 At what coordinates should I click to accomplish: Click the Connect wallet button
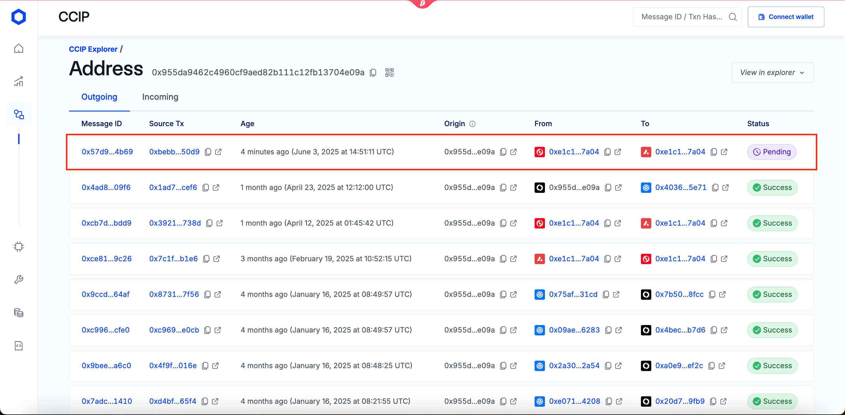pos(786,17)
